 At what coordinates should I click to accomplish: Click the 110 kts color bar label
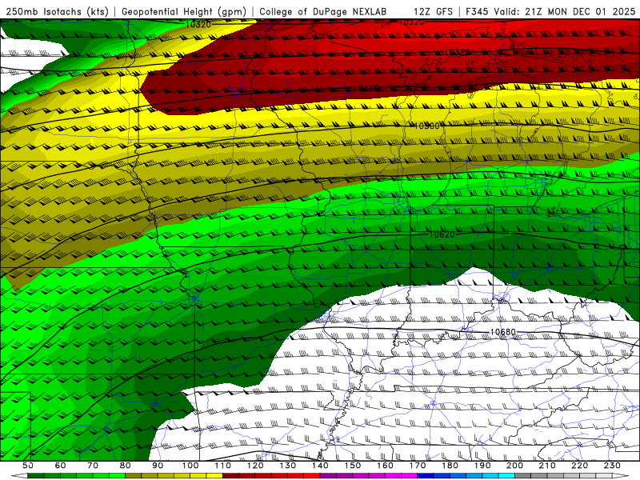point(223,466)
